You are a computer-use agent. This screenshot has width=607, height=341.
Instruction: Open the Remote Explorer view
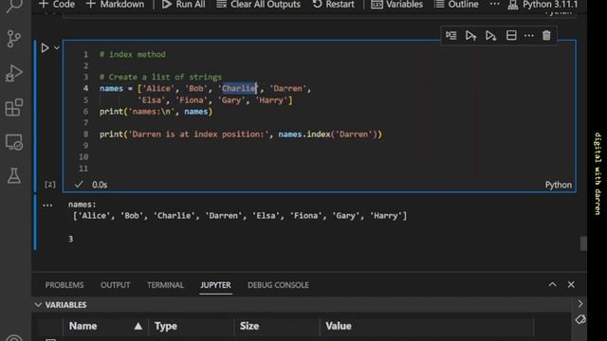click(x=14, y=142)
